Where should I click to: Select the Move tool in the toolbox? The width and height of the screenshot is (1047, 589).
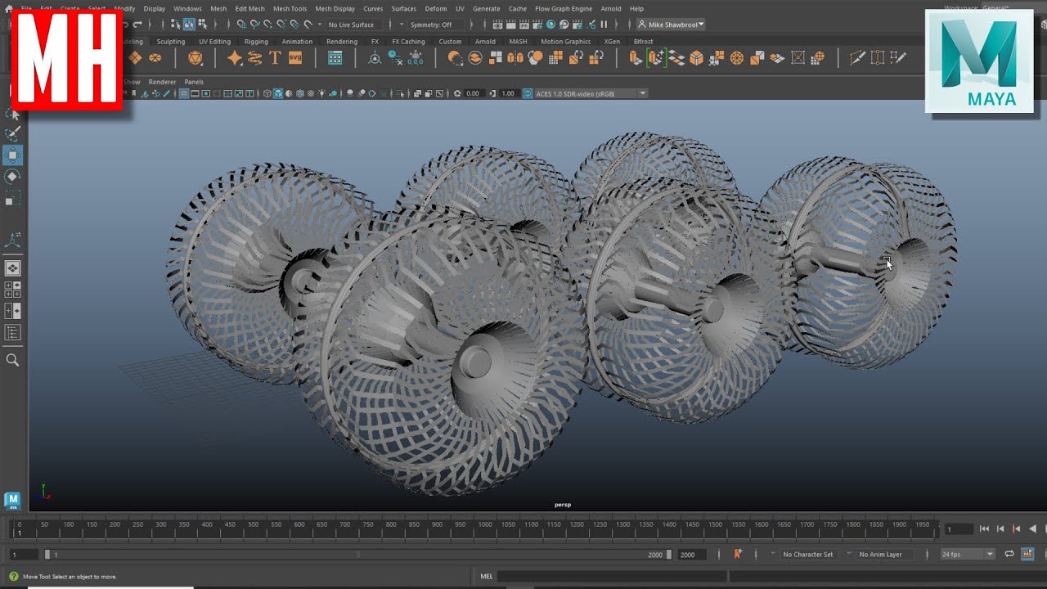pyautogui.click(x=13, y=155)
